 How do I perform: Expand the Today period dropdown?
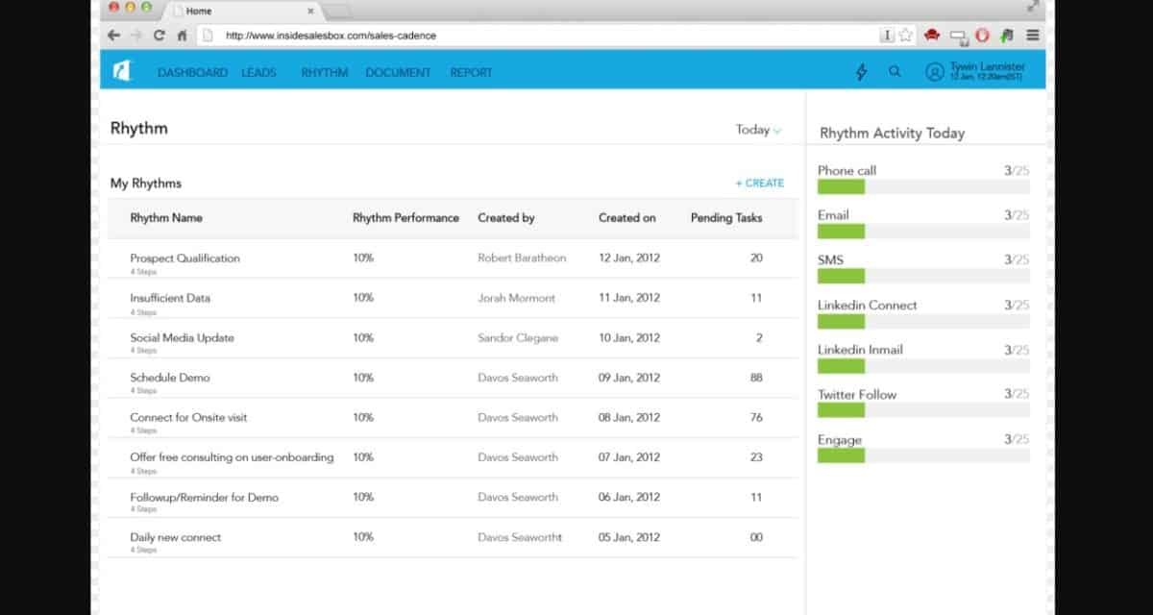coord(758,130)
